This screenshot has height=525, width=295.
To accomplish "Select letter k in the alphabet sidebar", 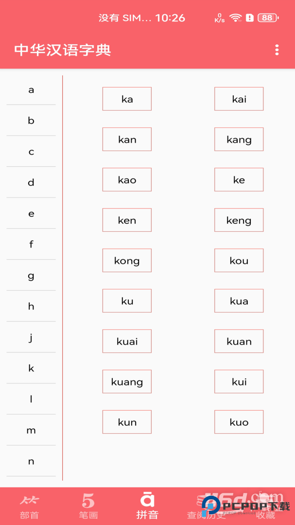I will click(x=31, y=368).
